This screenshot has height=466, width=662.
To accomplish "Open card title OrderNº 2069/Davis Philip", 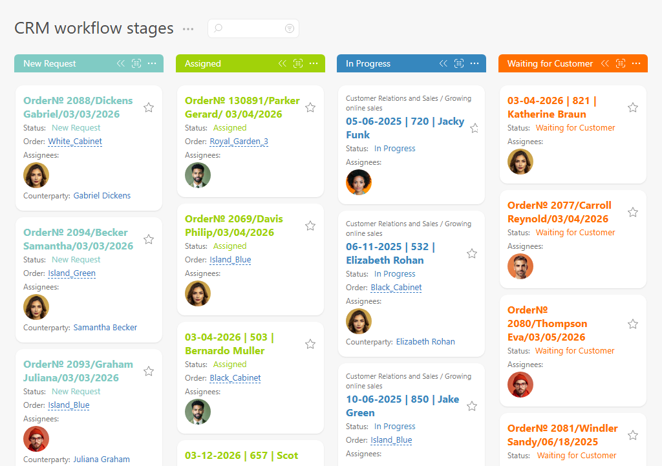I will tap(234, 226).
